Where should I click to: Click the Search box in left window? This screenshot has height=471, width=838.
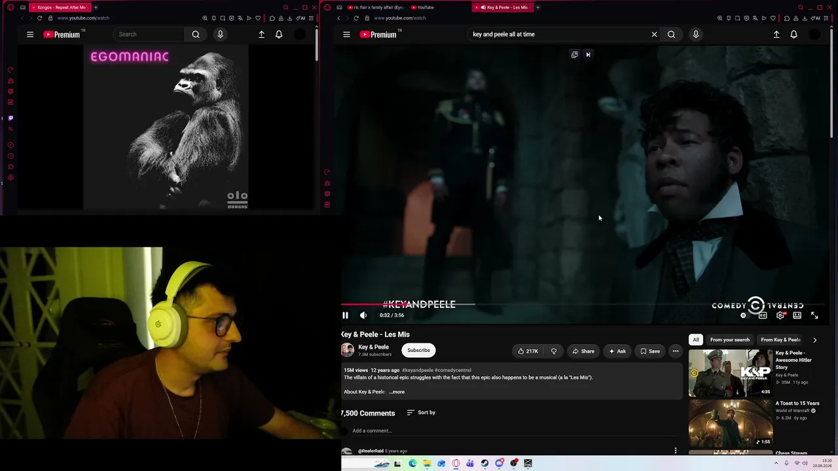pyautogui.click(x=149, y=34)
